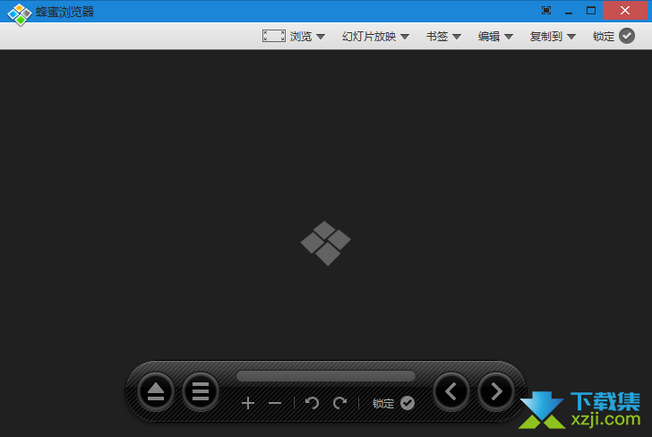Click the eject/open file round button
652x437 pixels.
pos(156,391)
